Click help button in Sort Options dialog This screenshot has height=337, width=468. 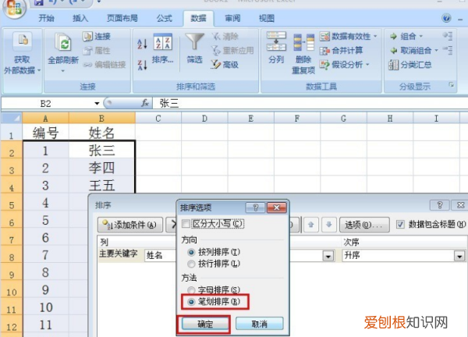(x=256, y=208)
